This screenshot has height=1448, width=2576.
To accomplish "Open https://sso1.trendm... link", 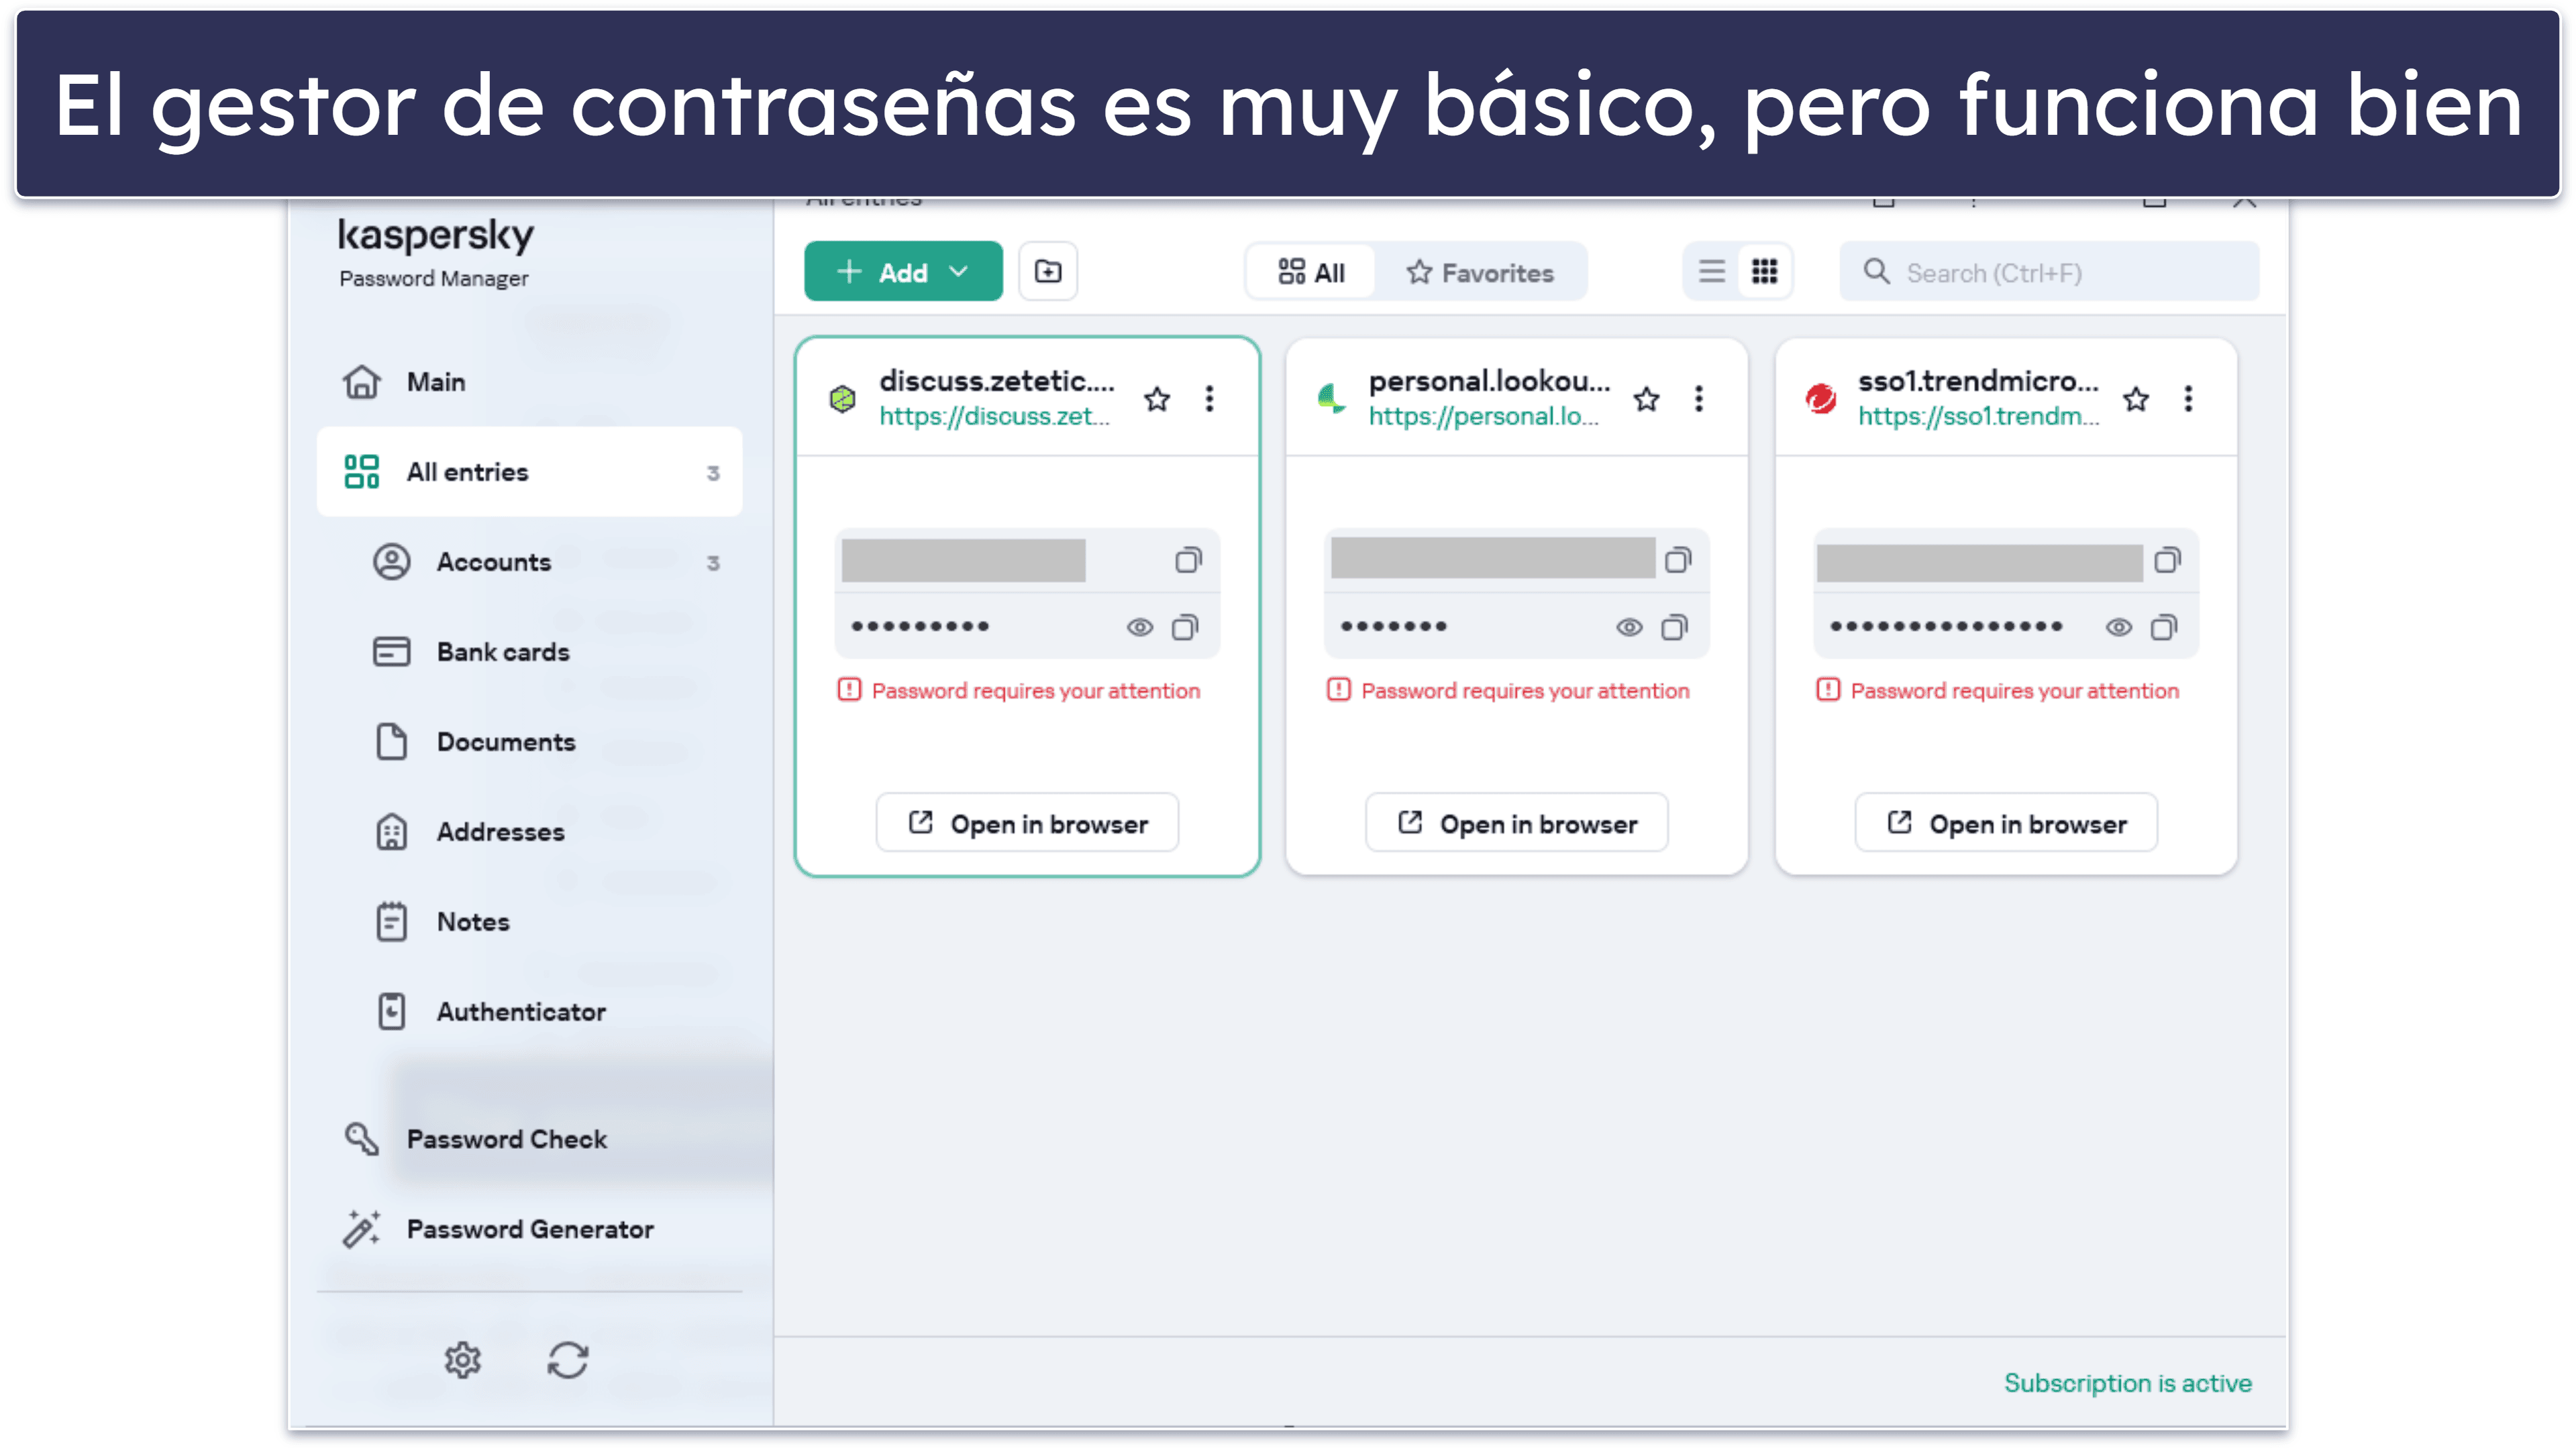I will [1978, 416].
